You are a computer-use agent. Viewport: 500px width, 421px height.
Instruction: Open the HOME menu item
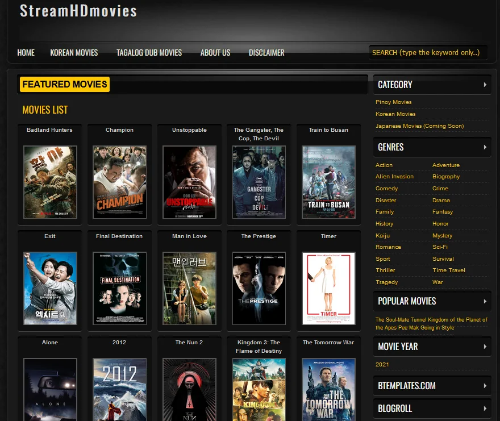pyautogui.click(x=26, y=53)
